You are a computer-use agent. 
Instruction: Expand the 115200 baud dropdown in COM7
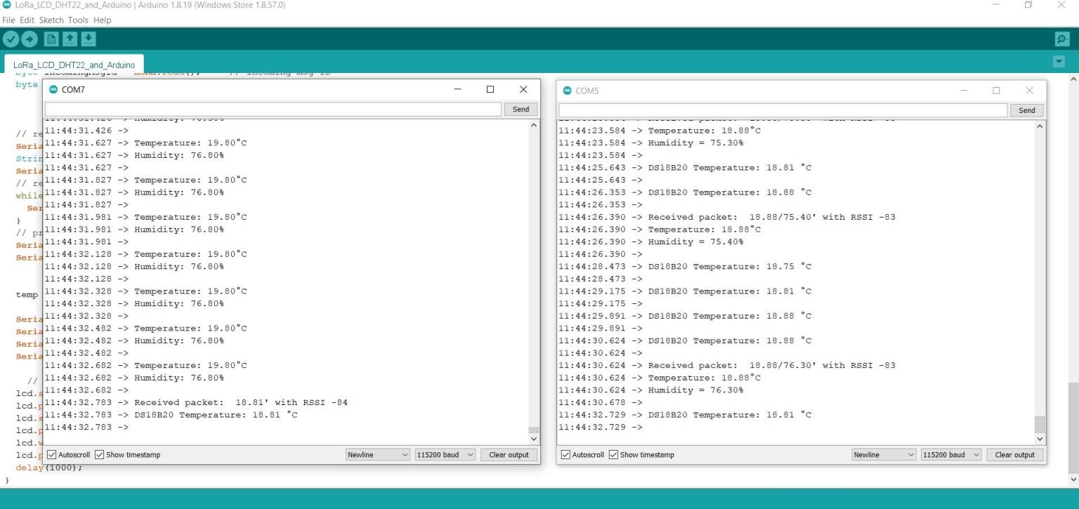(445, 455)
